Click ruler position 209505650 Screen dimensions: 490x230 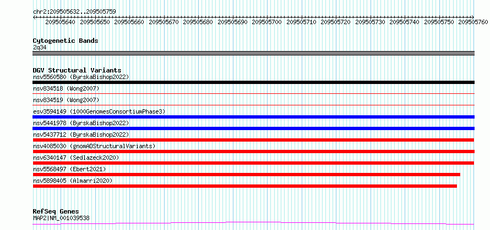click(95, 22)
